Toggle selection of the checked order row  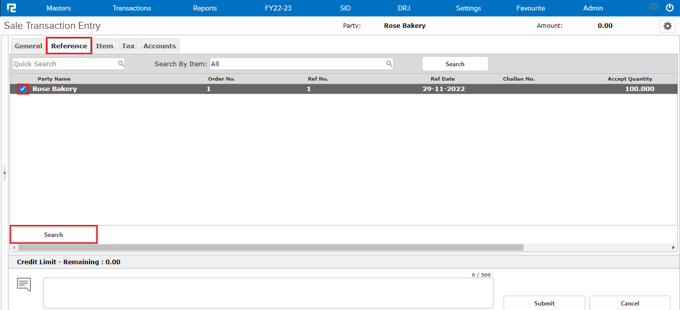(x=22, y=89)
